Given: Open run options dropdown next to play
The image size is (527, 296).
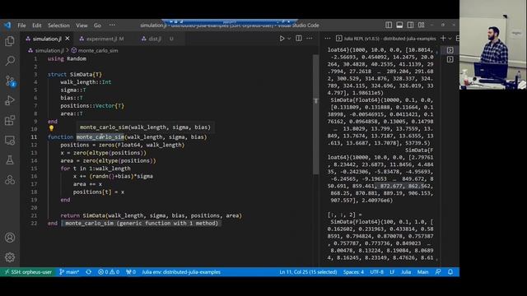Looking at the screenshot, I should (289, 39).
